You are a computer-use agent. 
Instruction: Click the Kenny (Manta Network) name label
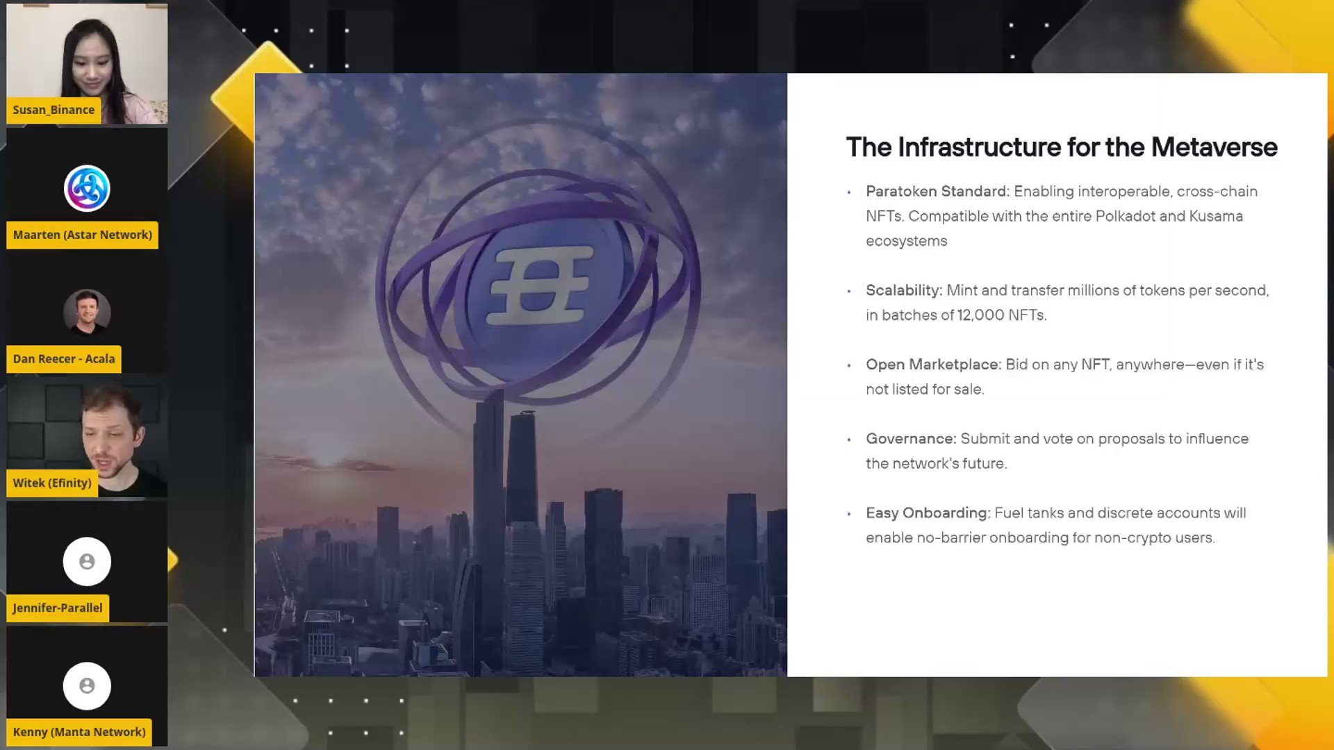79,732
